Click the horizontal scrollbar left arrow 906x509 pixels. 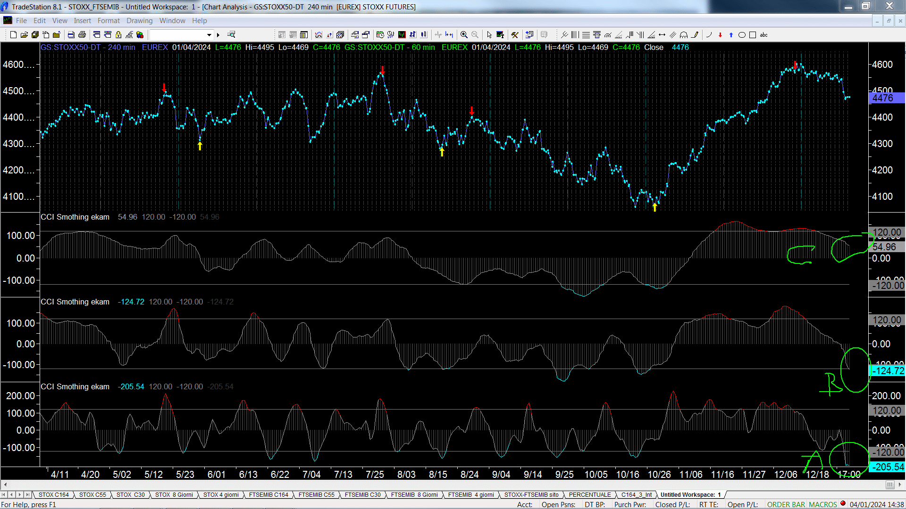pyautogui.click(x=5, y=484)
